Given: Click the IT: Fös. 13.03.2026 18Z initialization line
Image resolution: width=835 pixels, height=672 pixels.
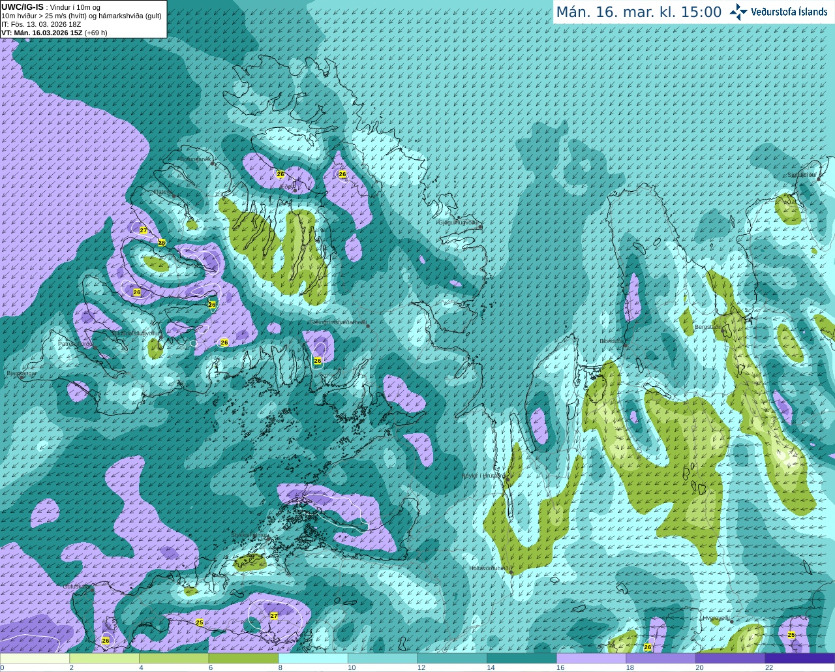Looking at the screenshot, I should click(x=41, y=24).
